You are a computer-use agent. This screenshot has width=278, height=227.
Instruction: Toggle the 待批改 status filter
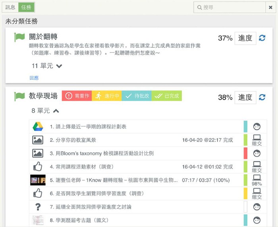[x=137, y=96]
